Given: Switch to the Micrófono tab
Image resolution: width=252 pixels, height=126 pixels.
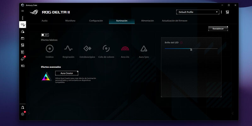Looking at the screenshot, I should 70,21.
